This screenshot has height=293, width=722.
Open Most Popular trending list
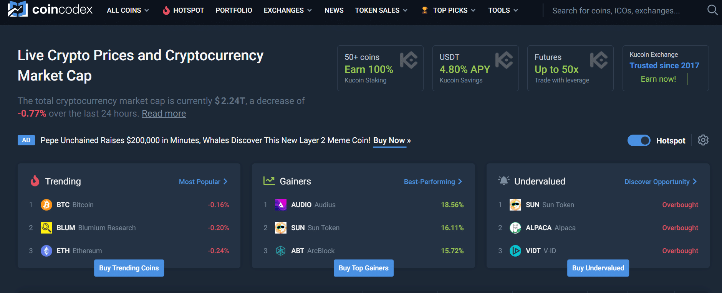203,182
